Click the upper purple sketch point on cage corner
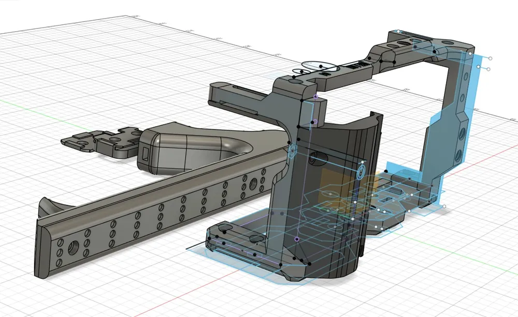Image resolution: width=518 pixels, height=317 pixels. [315, 97]
